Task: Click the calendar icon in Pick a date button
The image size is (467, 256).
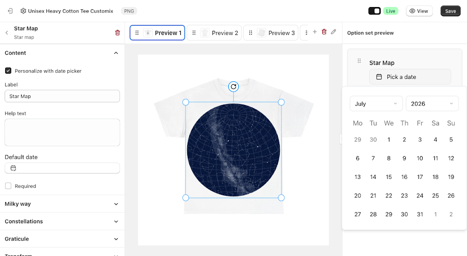Action: pos(379,77)
